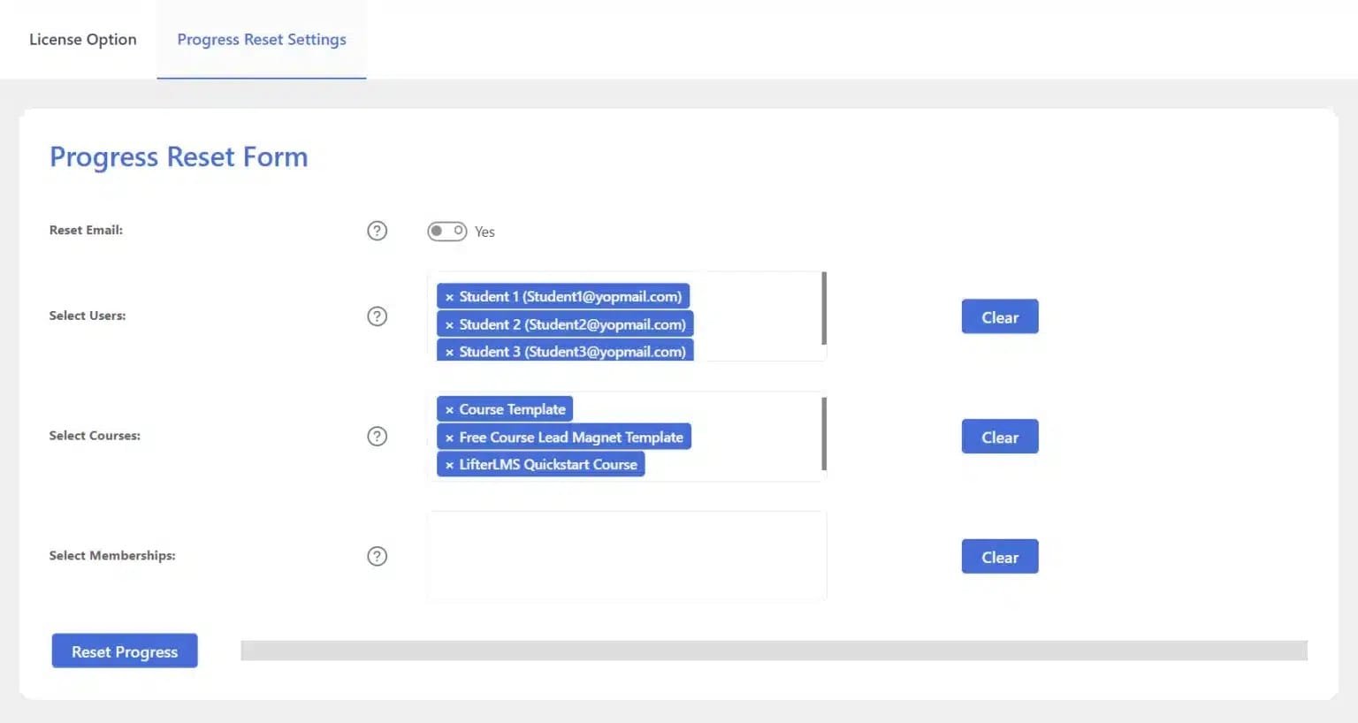This screenshot has height=723, width=1358.
Task: Remove Student 1 via its x icon
Action: tap(449, 297)
